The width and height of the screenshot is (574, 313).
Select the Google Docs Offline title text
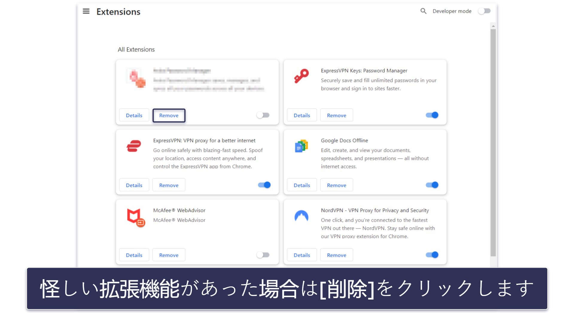(x=344, y=141)
